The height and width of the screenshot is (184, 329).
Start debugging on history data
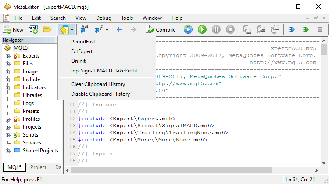click(188, 29)
